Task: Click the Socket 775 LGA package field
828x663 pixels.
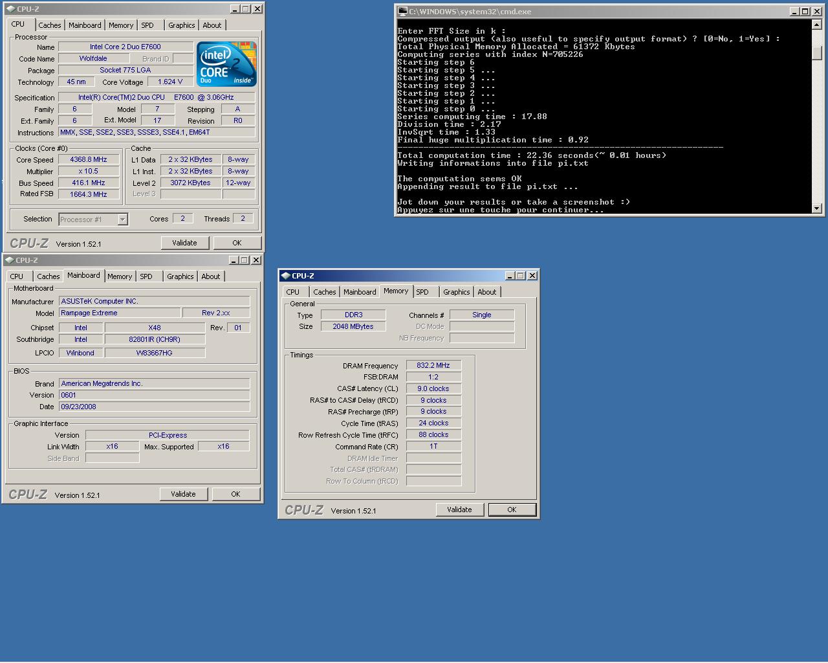Action: [x=125, y=70]
